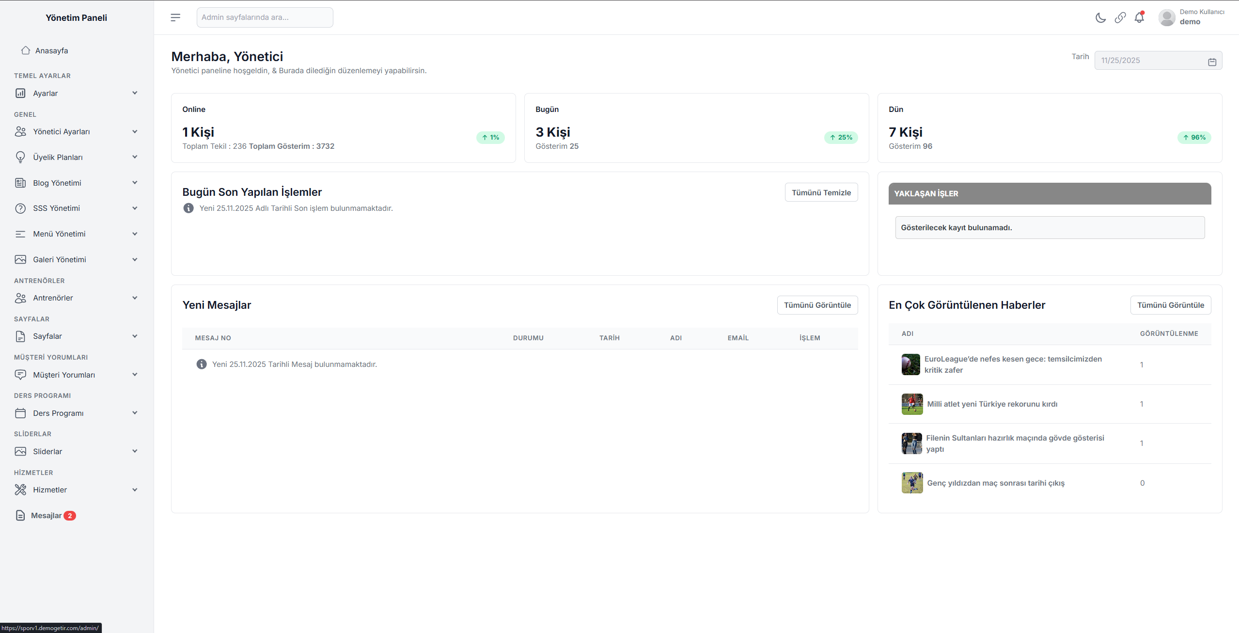Click the admin pages search field
The image size is (1239, 633).
click(x=265, y=17)
